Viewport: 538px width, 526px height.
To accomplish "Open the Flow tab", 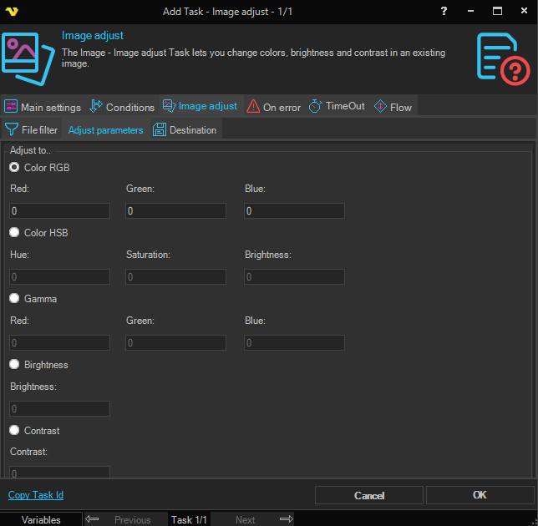I will 393,107.
